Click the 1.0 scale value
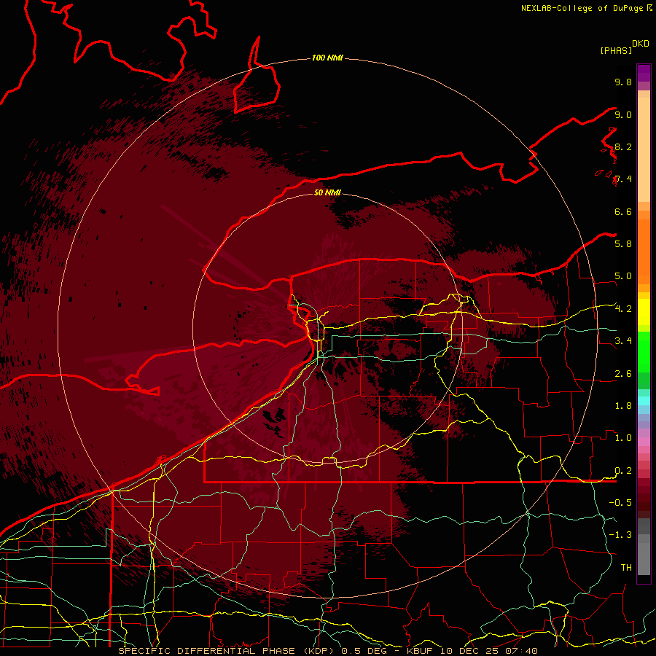Screen dimensions: 656x656 [623, 437]
